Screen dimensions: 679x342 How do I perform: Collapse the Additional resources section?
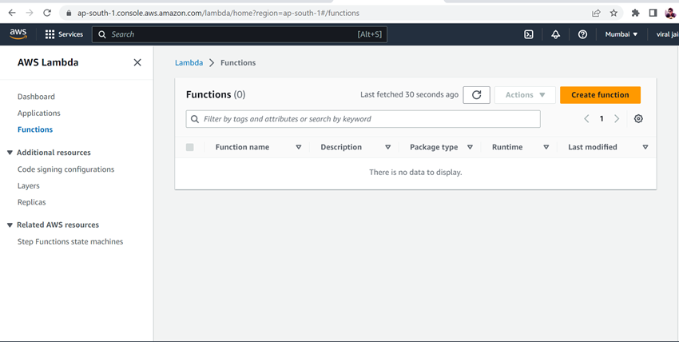(10, 153)
